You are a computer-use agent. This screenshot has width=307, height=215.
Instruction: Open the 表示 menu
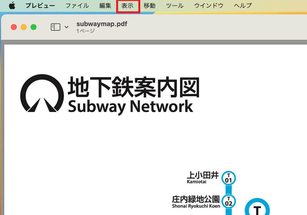pos(127,6)
